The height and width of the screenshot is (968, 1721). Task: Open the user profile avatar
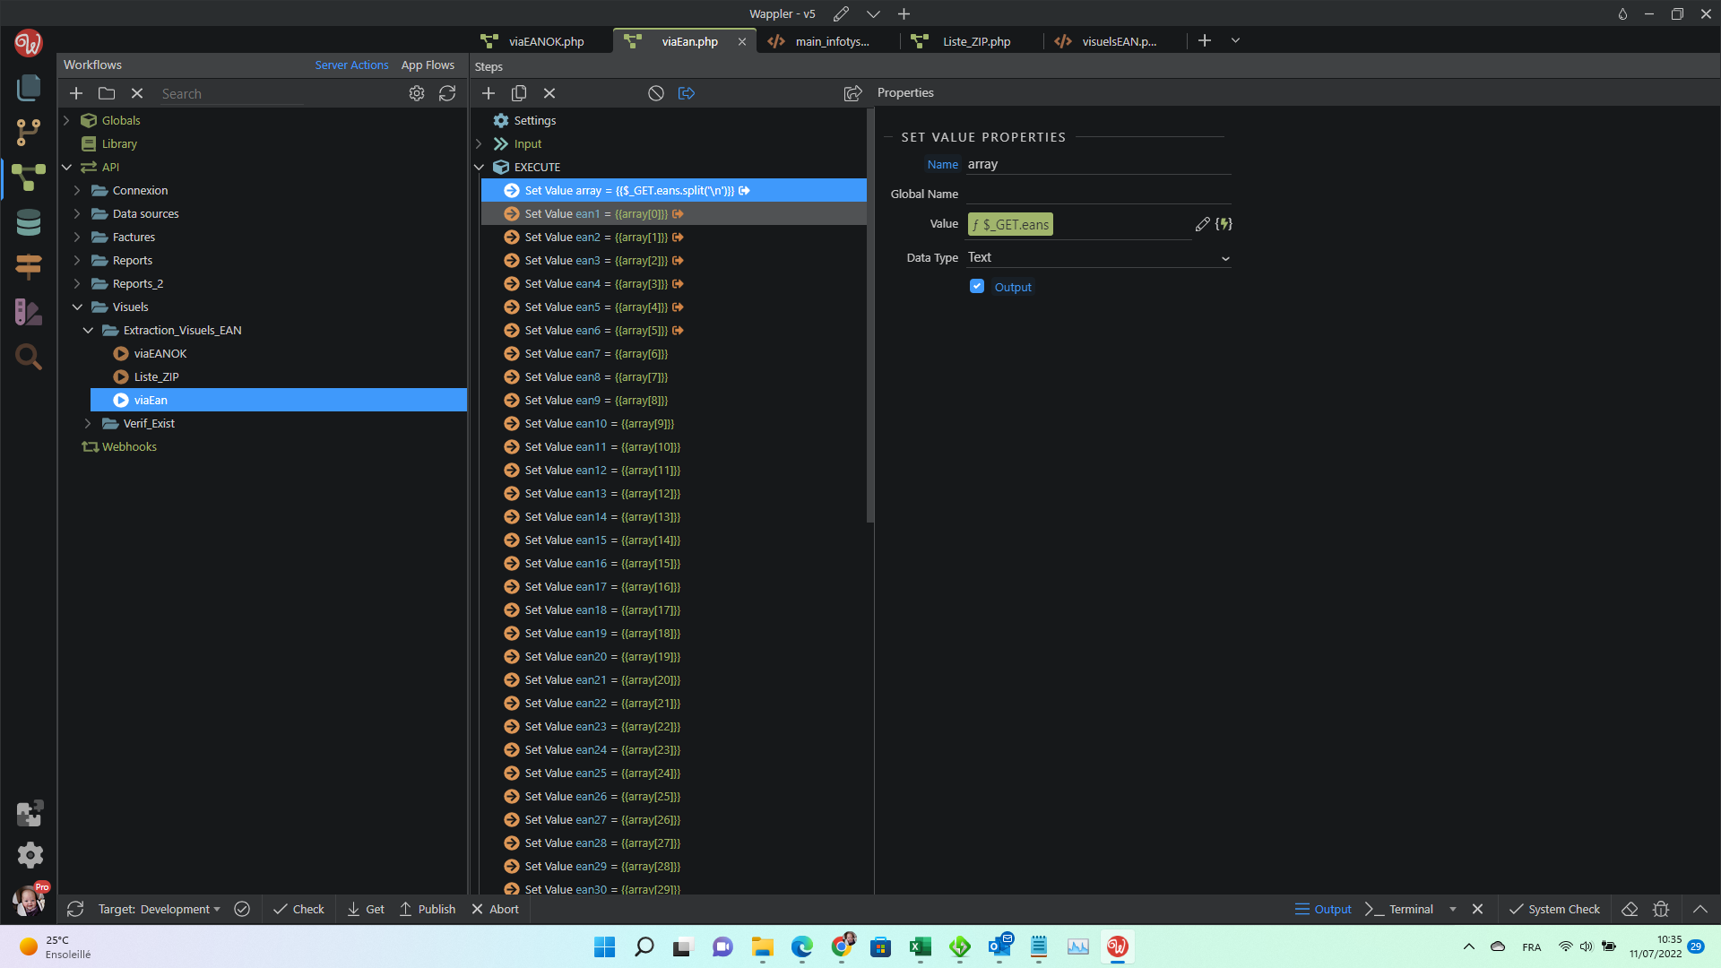30,899
